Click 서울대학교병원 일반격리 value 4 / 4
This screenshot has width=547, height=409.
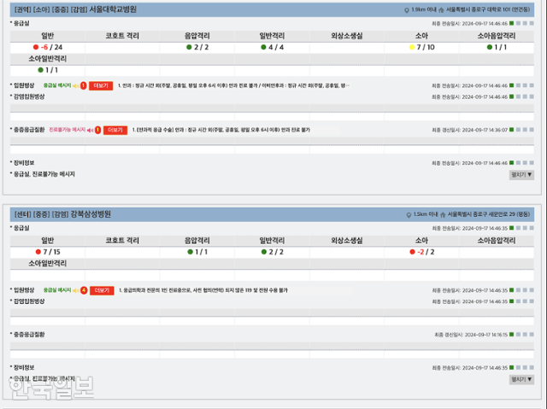pos(276,47)
